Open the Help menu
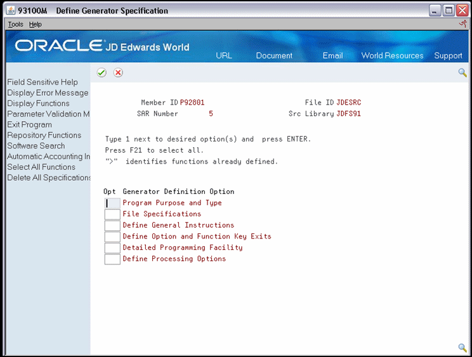The width and height of the screenshot is (472, 357). (36, 24)
